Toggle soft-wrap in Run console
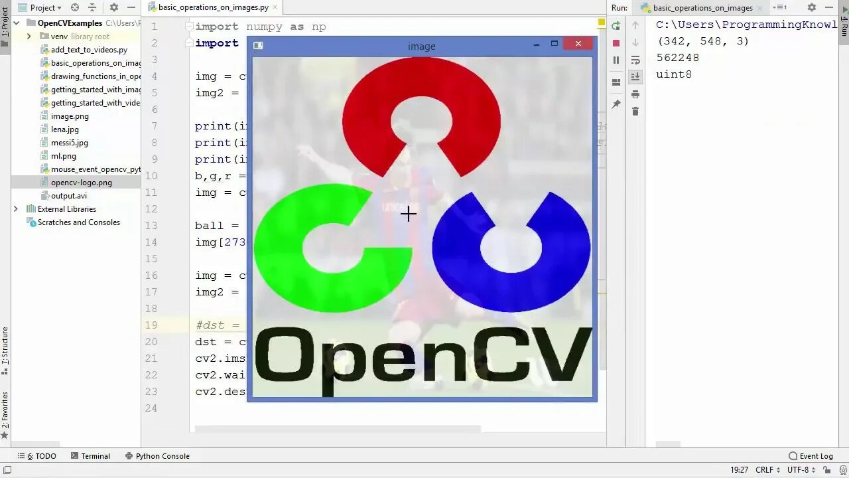The image size is (849, 478). pos(635,60)
